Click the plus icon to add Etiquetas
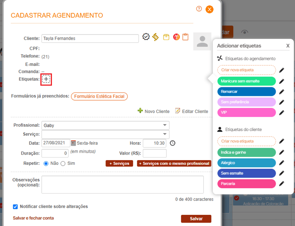 coord(46,79)
